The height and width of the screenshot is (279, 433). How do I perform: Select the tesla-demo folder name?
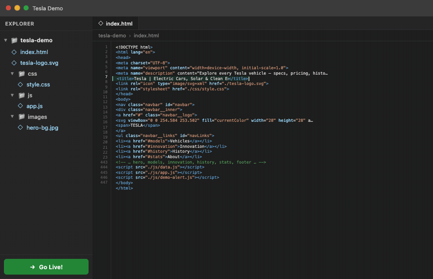(x=36, y=40)
